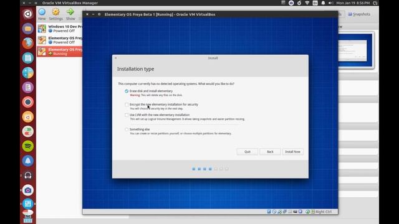
Task: Open the VirtualBox icon in launcher
Action: (28, 203)
